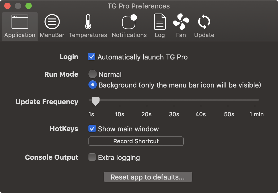Click the green zoom window button

(29, 6)
